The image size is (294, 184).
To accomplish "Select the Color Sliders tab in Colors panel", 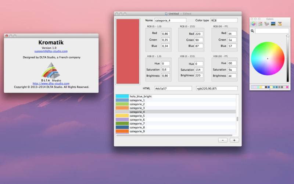I will coord(260,24).
